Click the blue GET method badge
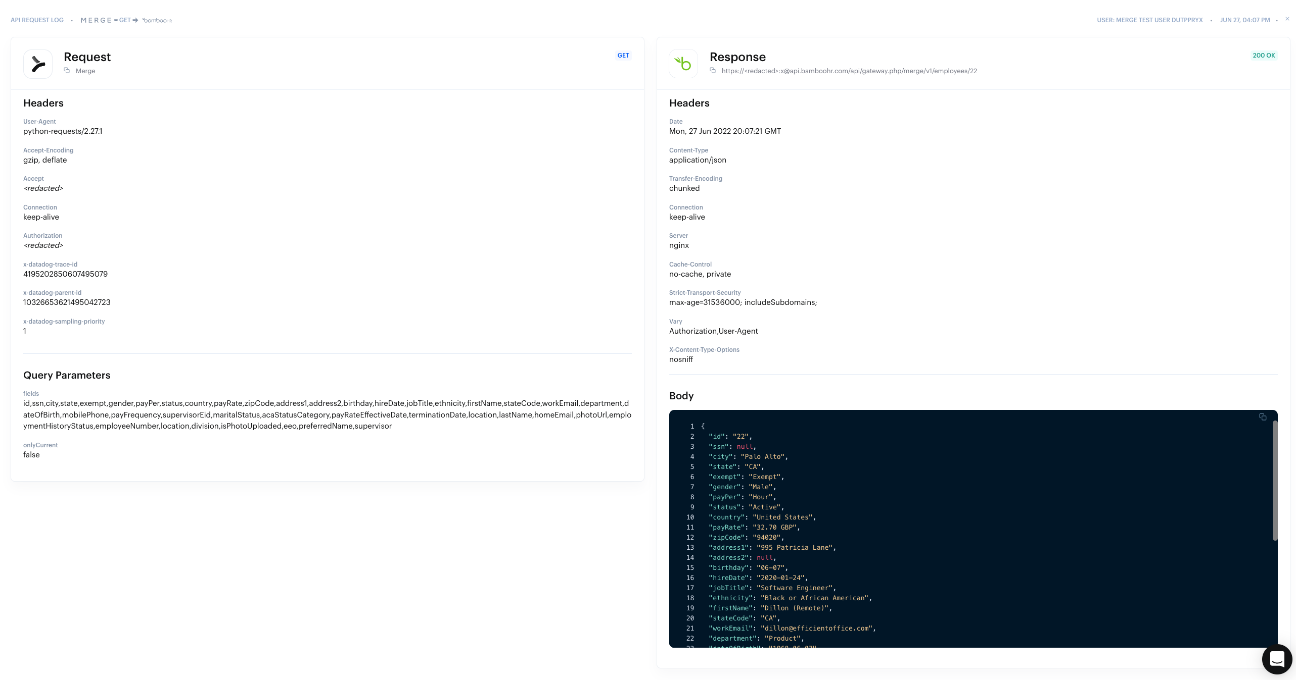This screenshot has height=680, width=1296. [623, 56]
